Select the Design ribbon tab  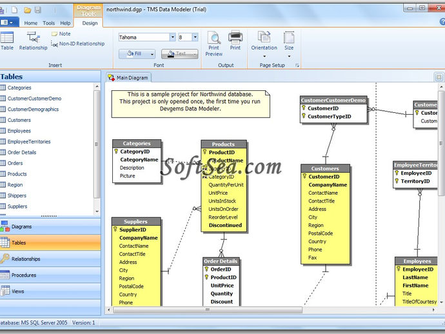point(90,23)
